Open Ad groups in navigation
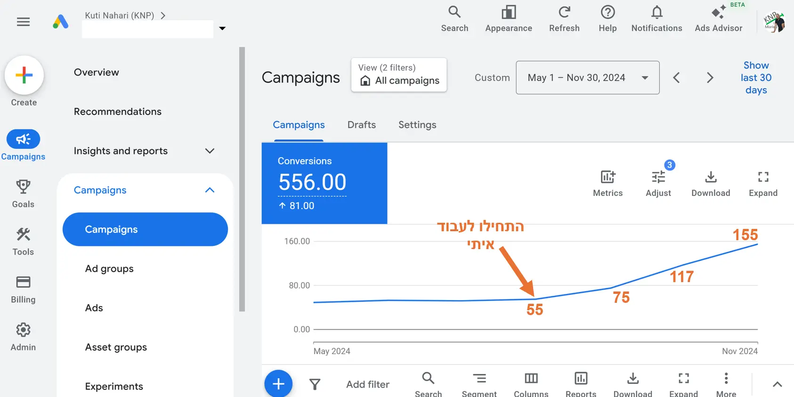 click(109, 268)
